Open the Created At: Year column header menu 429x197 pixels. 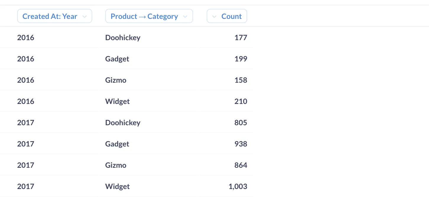click(54, 16)
